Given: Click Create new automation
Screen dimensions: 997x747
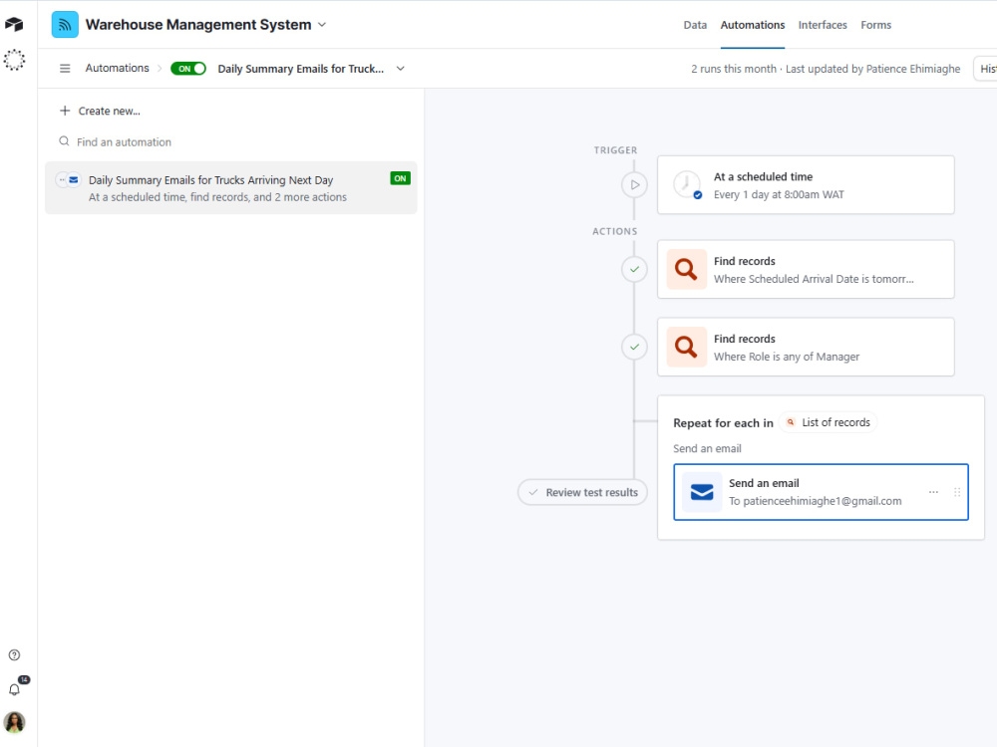Looking at the screenshot, I should click(100, 112).
